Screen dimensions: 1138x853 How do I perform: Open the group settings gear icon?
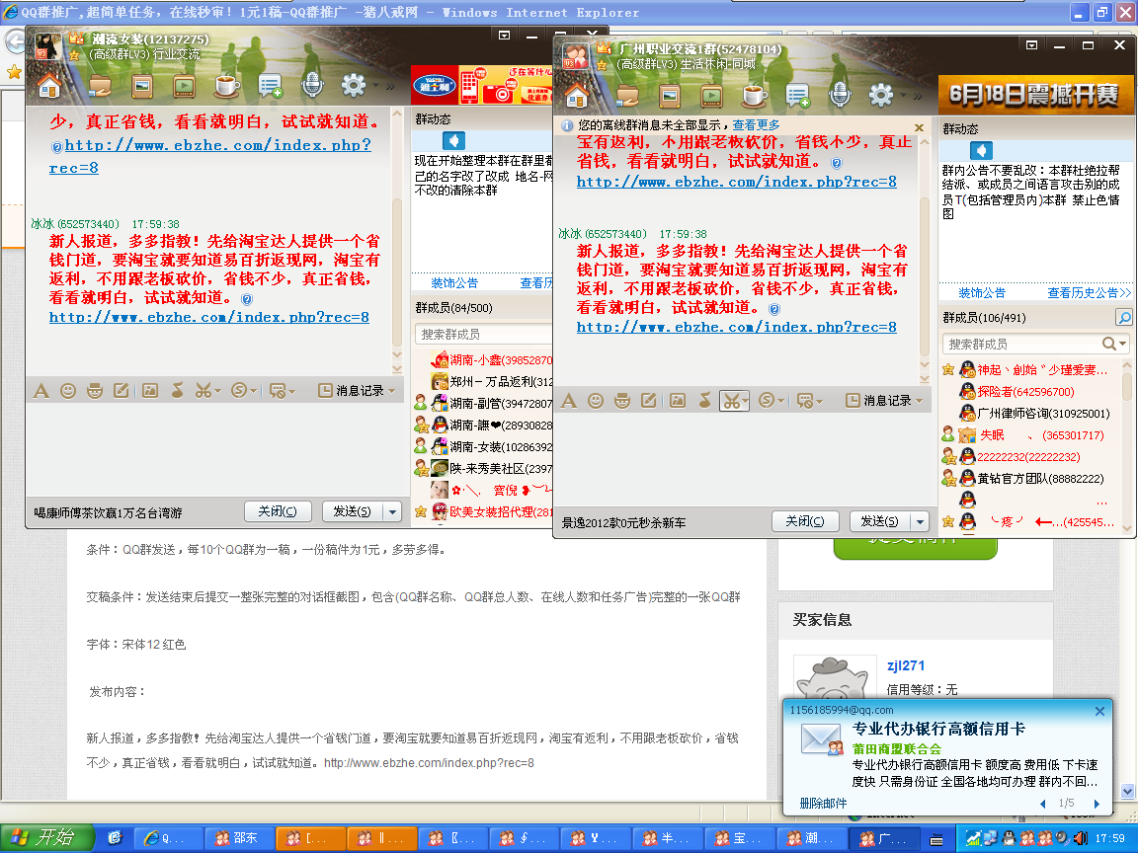[x=880, y=95]
